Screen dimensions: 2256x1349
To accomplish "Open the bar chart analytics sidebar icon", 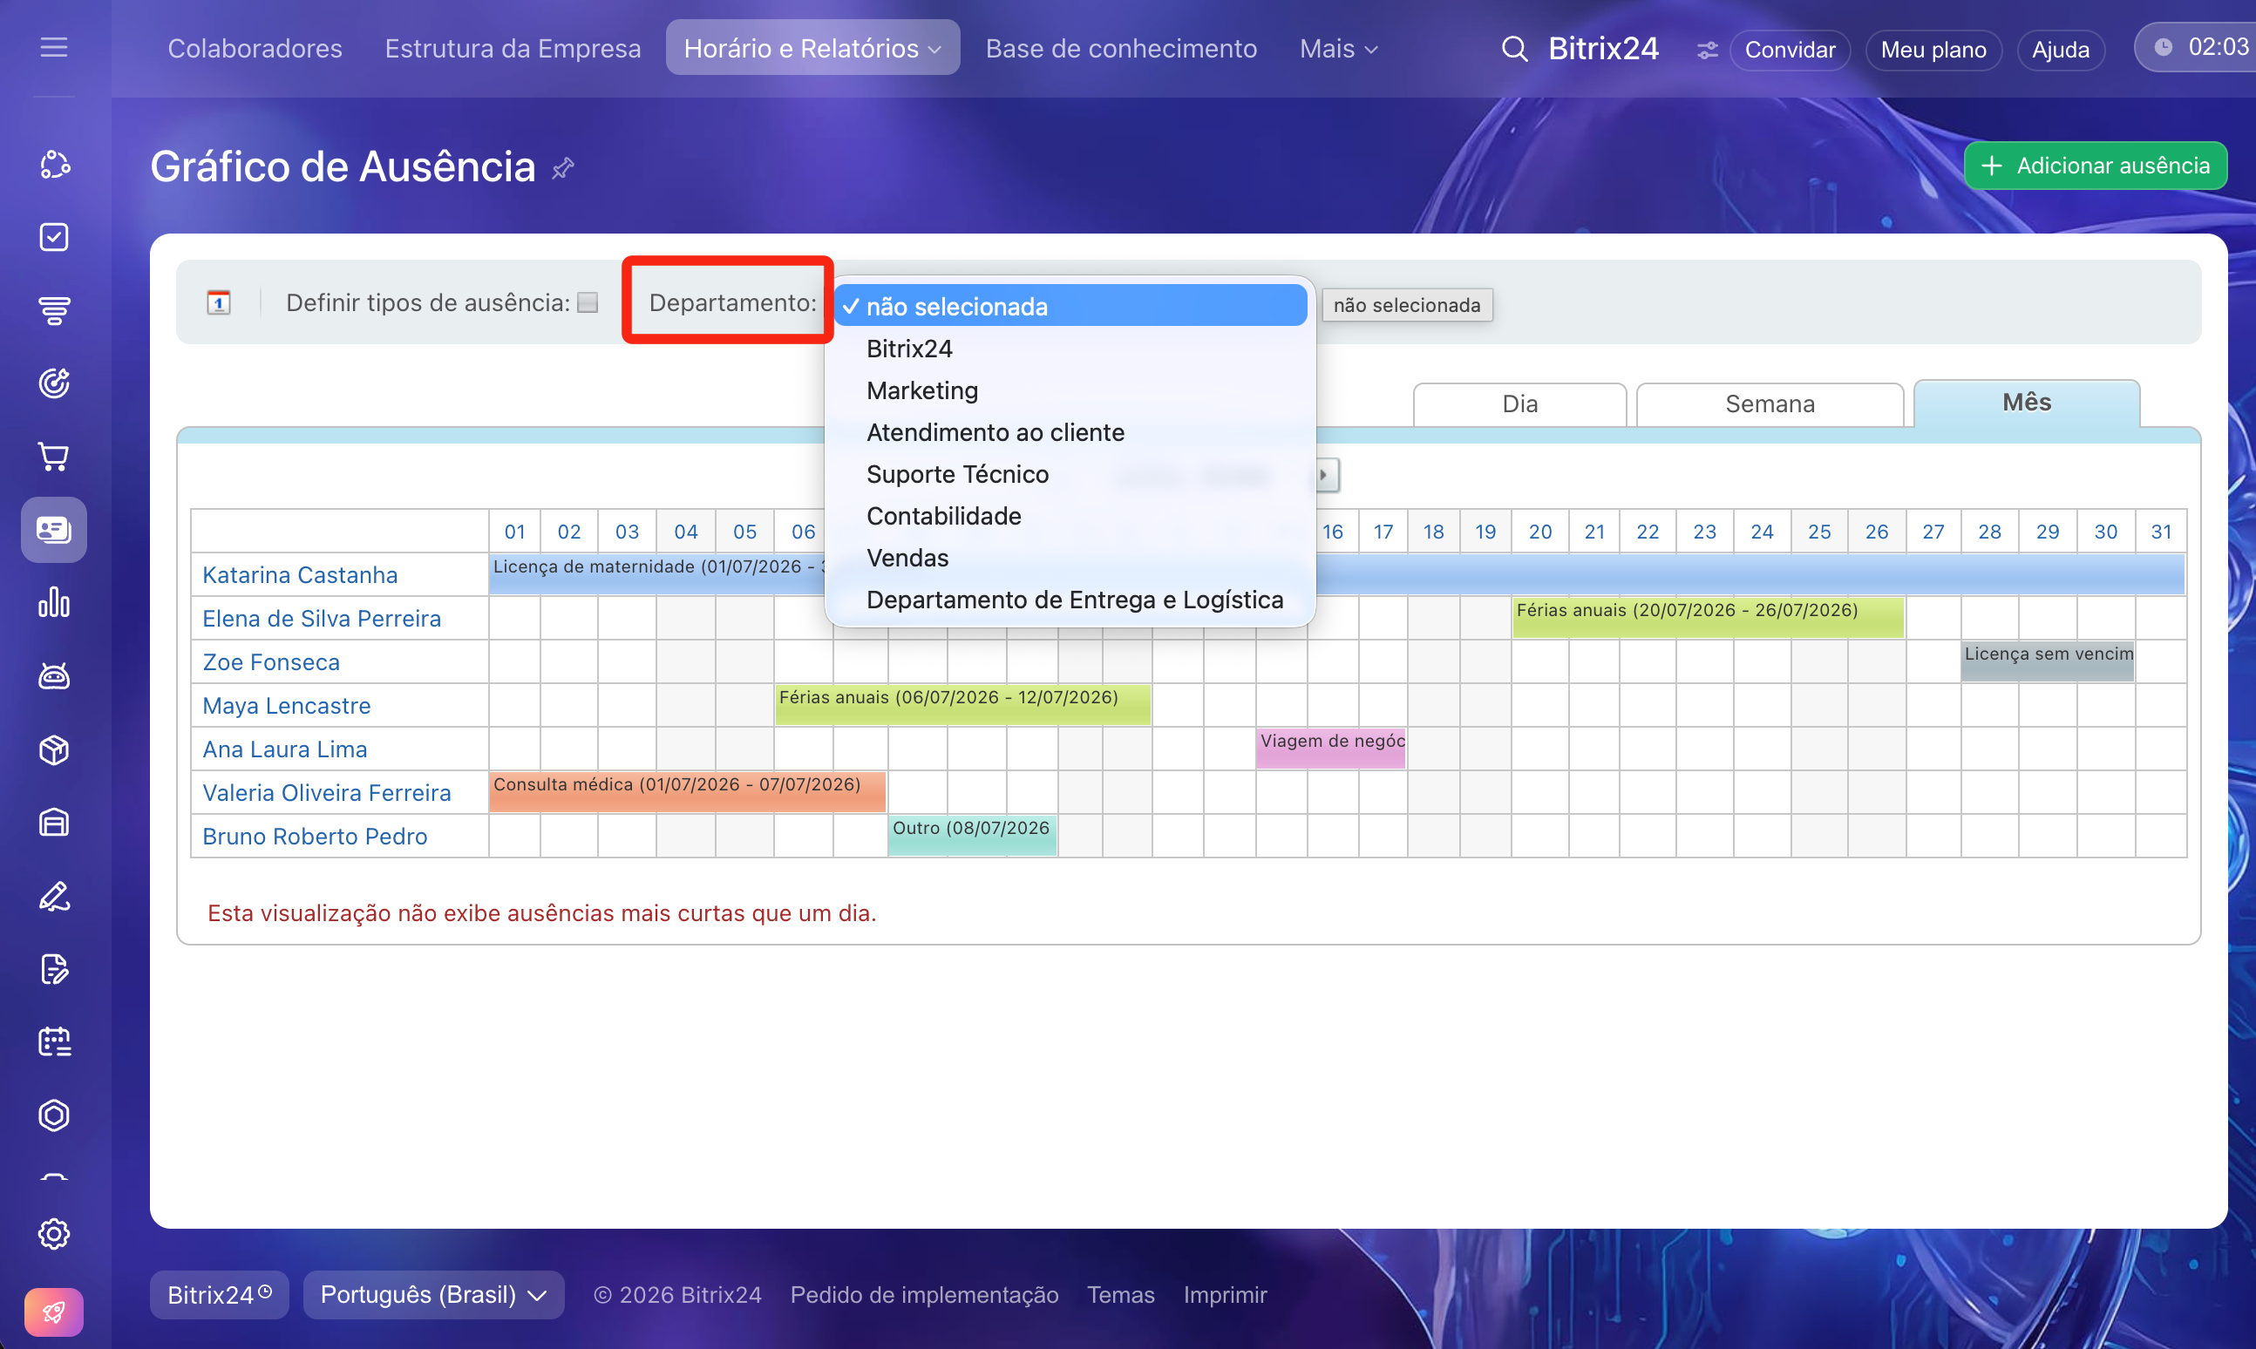I will click(x=55, y=603).
